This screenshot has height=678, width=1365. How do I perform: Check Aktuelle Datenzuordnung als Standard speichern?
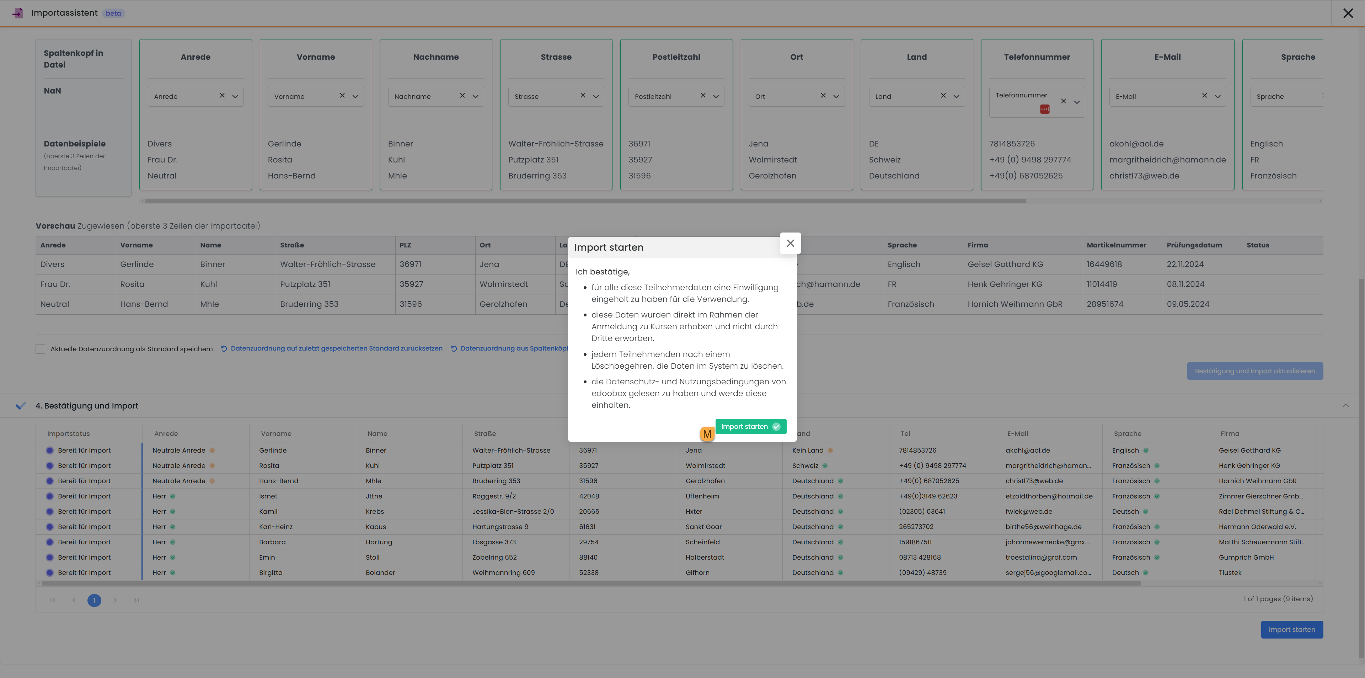pyautogui.click(x=40, y=349)
